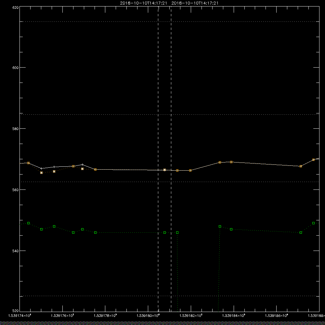Click the 1.539182×10⁹ x-axis label
The height and width of the screenshot is (325, 325).
point(191,316)
